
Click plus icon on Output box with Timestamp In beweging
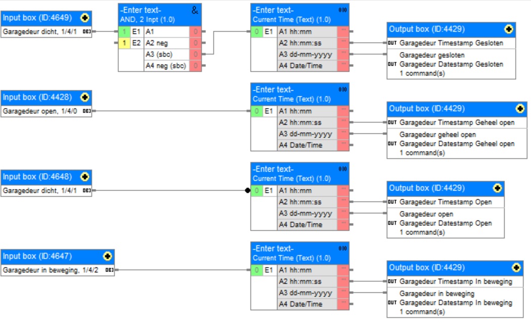pos(516,267)
